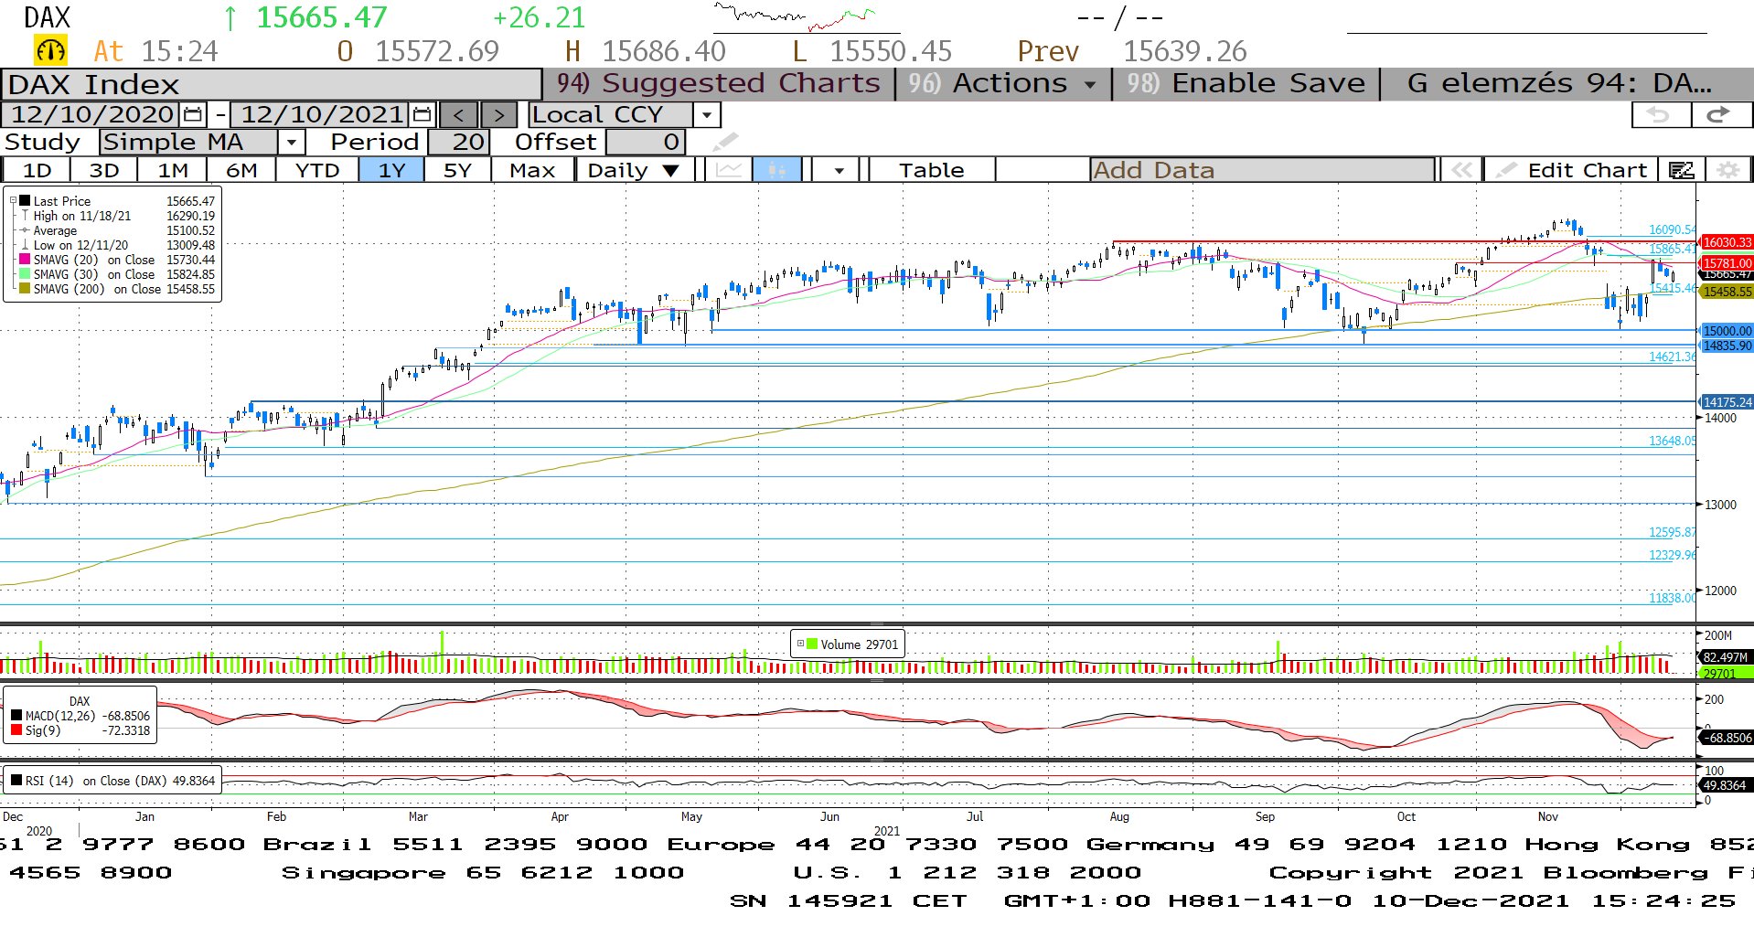Click the Table view button
1754x937 pixels.
point(931,170)
